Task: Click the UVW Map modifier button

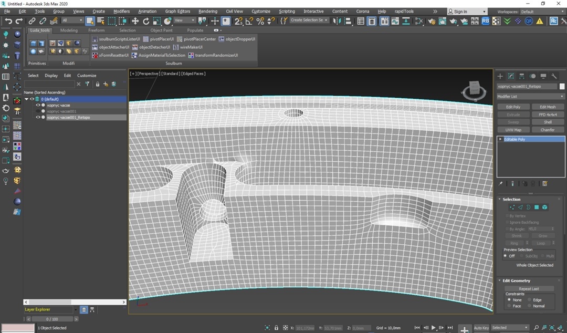Action: click(x=513, y=130)
